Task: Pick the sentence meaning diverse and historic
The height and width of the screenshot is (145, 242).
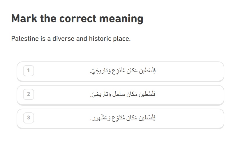Action: coord(120,71)
